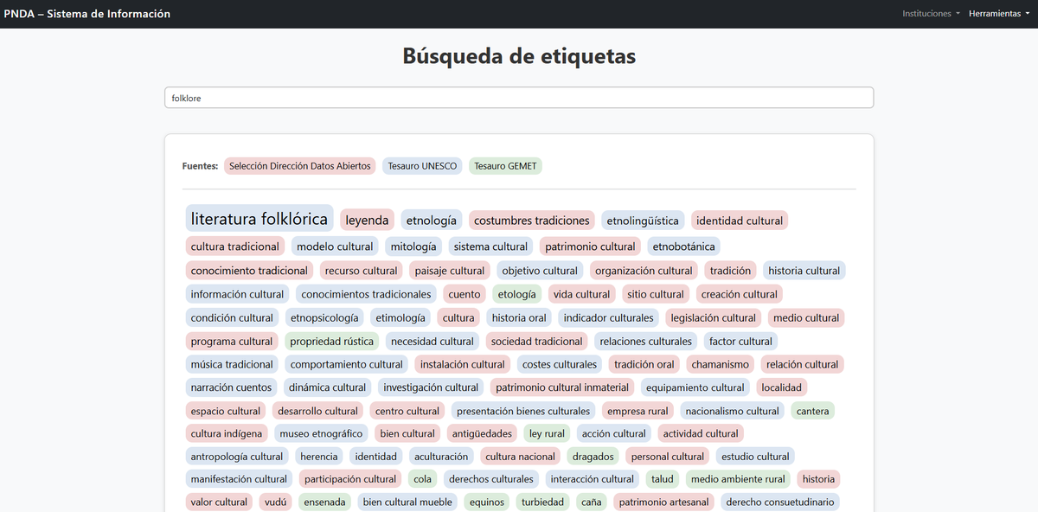1038x512 pixels.
Task: Select the turbiedad tag
Action: 542,502
